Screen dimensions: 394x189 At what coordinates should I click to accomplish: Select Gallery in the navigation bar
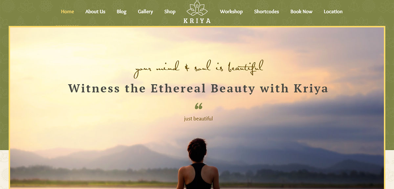(x=145, y=12)
